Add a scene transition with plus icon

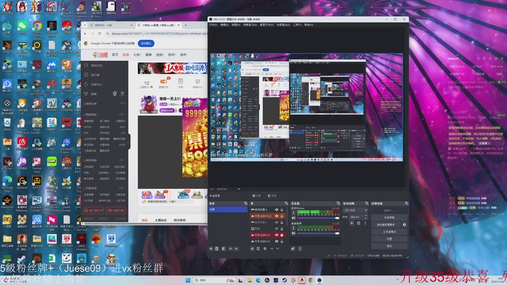coord(352,224)
